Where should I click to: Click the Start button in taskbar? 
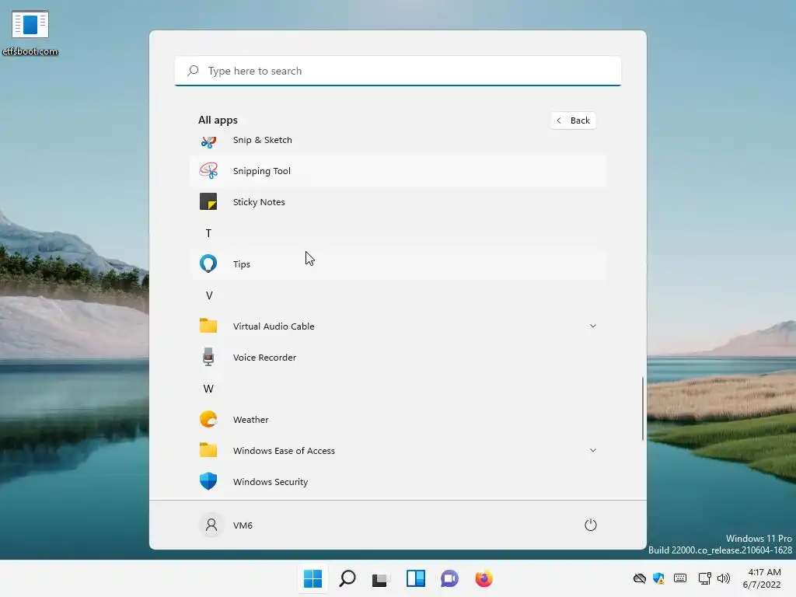tap(312, 578)
